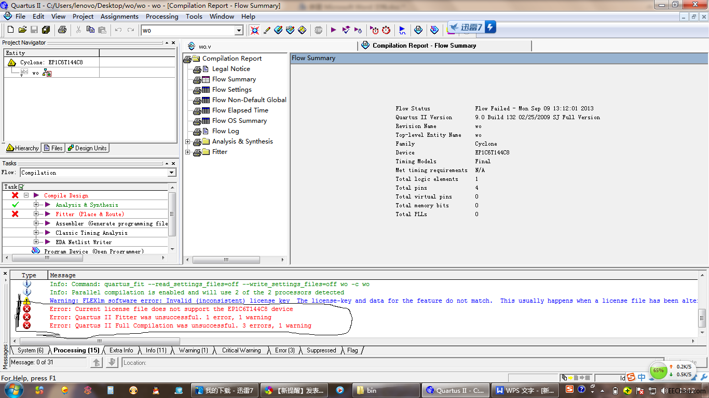Open the project entity dropdown showing wo
Viewport: 709px width, 398px height.
tap(239, 31)
